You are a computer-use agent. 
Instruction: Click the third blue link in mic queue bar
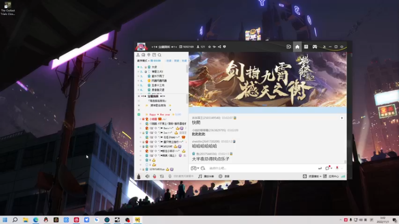point(184,61)
